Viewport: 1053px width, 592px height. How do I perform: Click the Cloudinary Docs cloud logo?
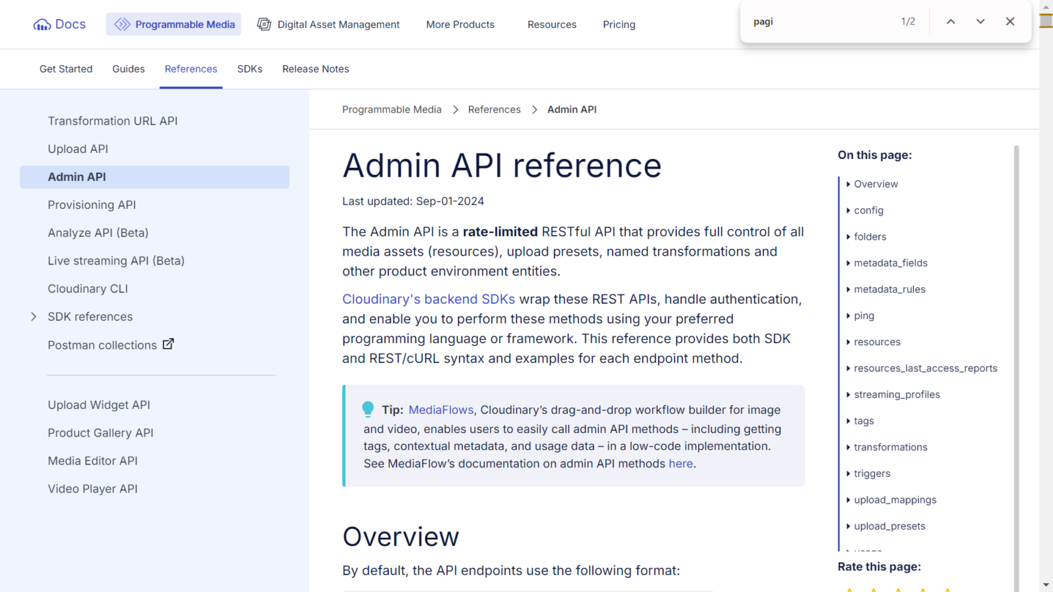[x=42, y=25]
